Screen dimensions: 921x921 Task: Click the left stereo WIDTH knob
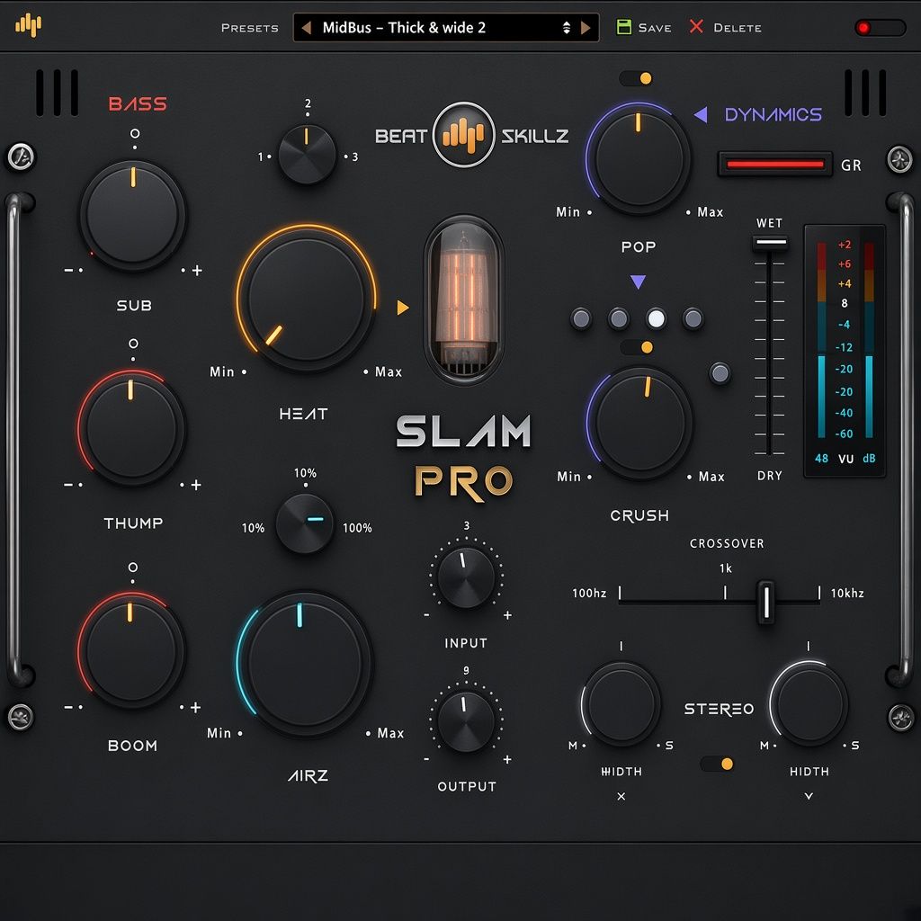(621, 703)
